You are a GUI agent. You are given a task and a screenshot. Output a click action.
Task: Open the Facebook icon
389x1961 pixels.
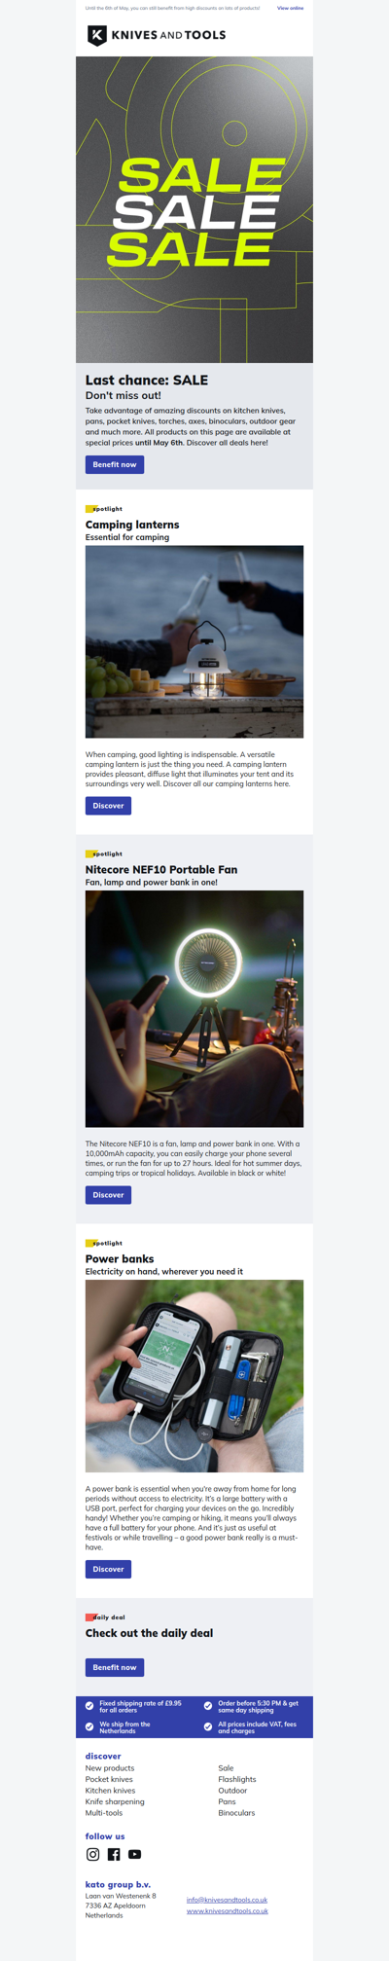[x=114, y=1854]
